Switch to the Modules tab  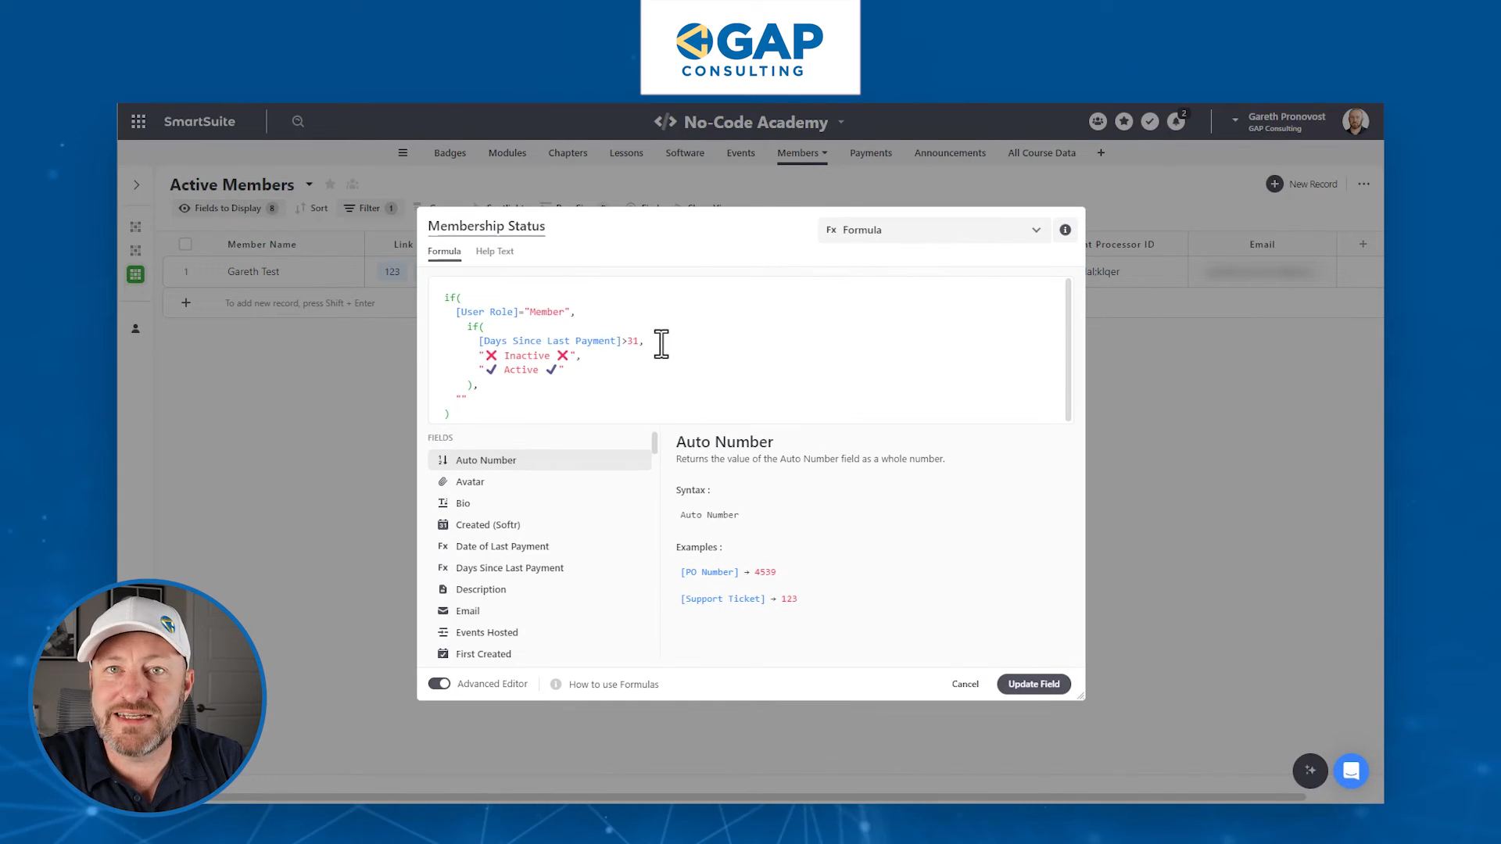[x=507, y=152]
